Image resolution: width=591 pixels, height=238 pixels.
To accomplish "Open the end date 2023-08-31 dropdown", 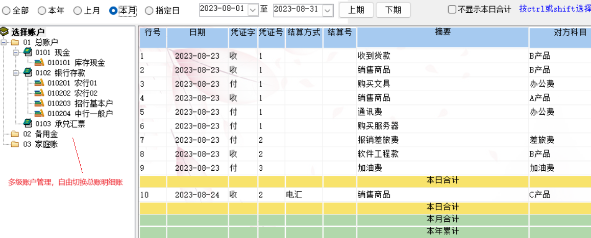I will tap(328, 10).
